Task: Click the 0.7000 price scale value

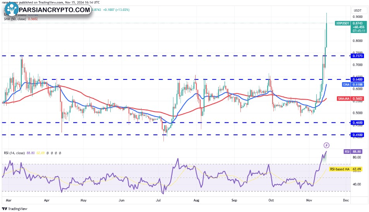Action: (357, 65)
